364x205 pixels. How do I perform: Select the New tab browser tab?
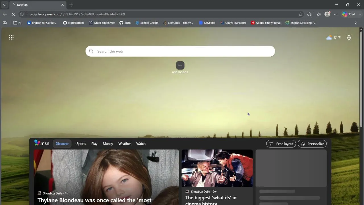38,5
